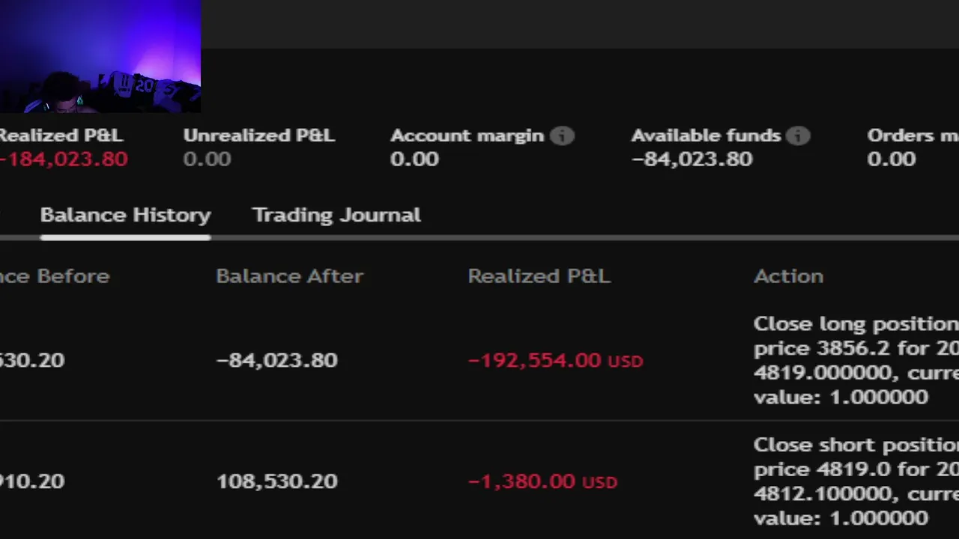This screenshot has width=959, height=539.
Task: Select the -84,023.80 Balance After table cell
Action: 276,360
